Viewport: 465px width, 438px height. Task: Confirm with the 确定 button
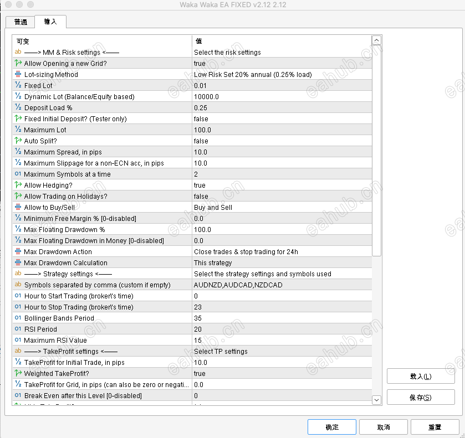[x=331, y=427]
